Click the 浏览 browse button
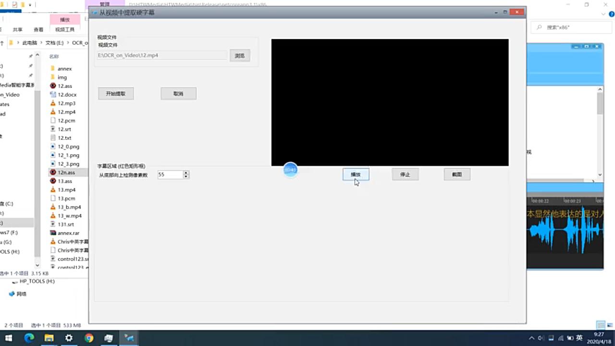The height and width of the screenshot is (346, 615). [x=240, y=56]
